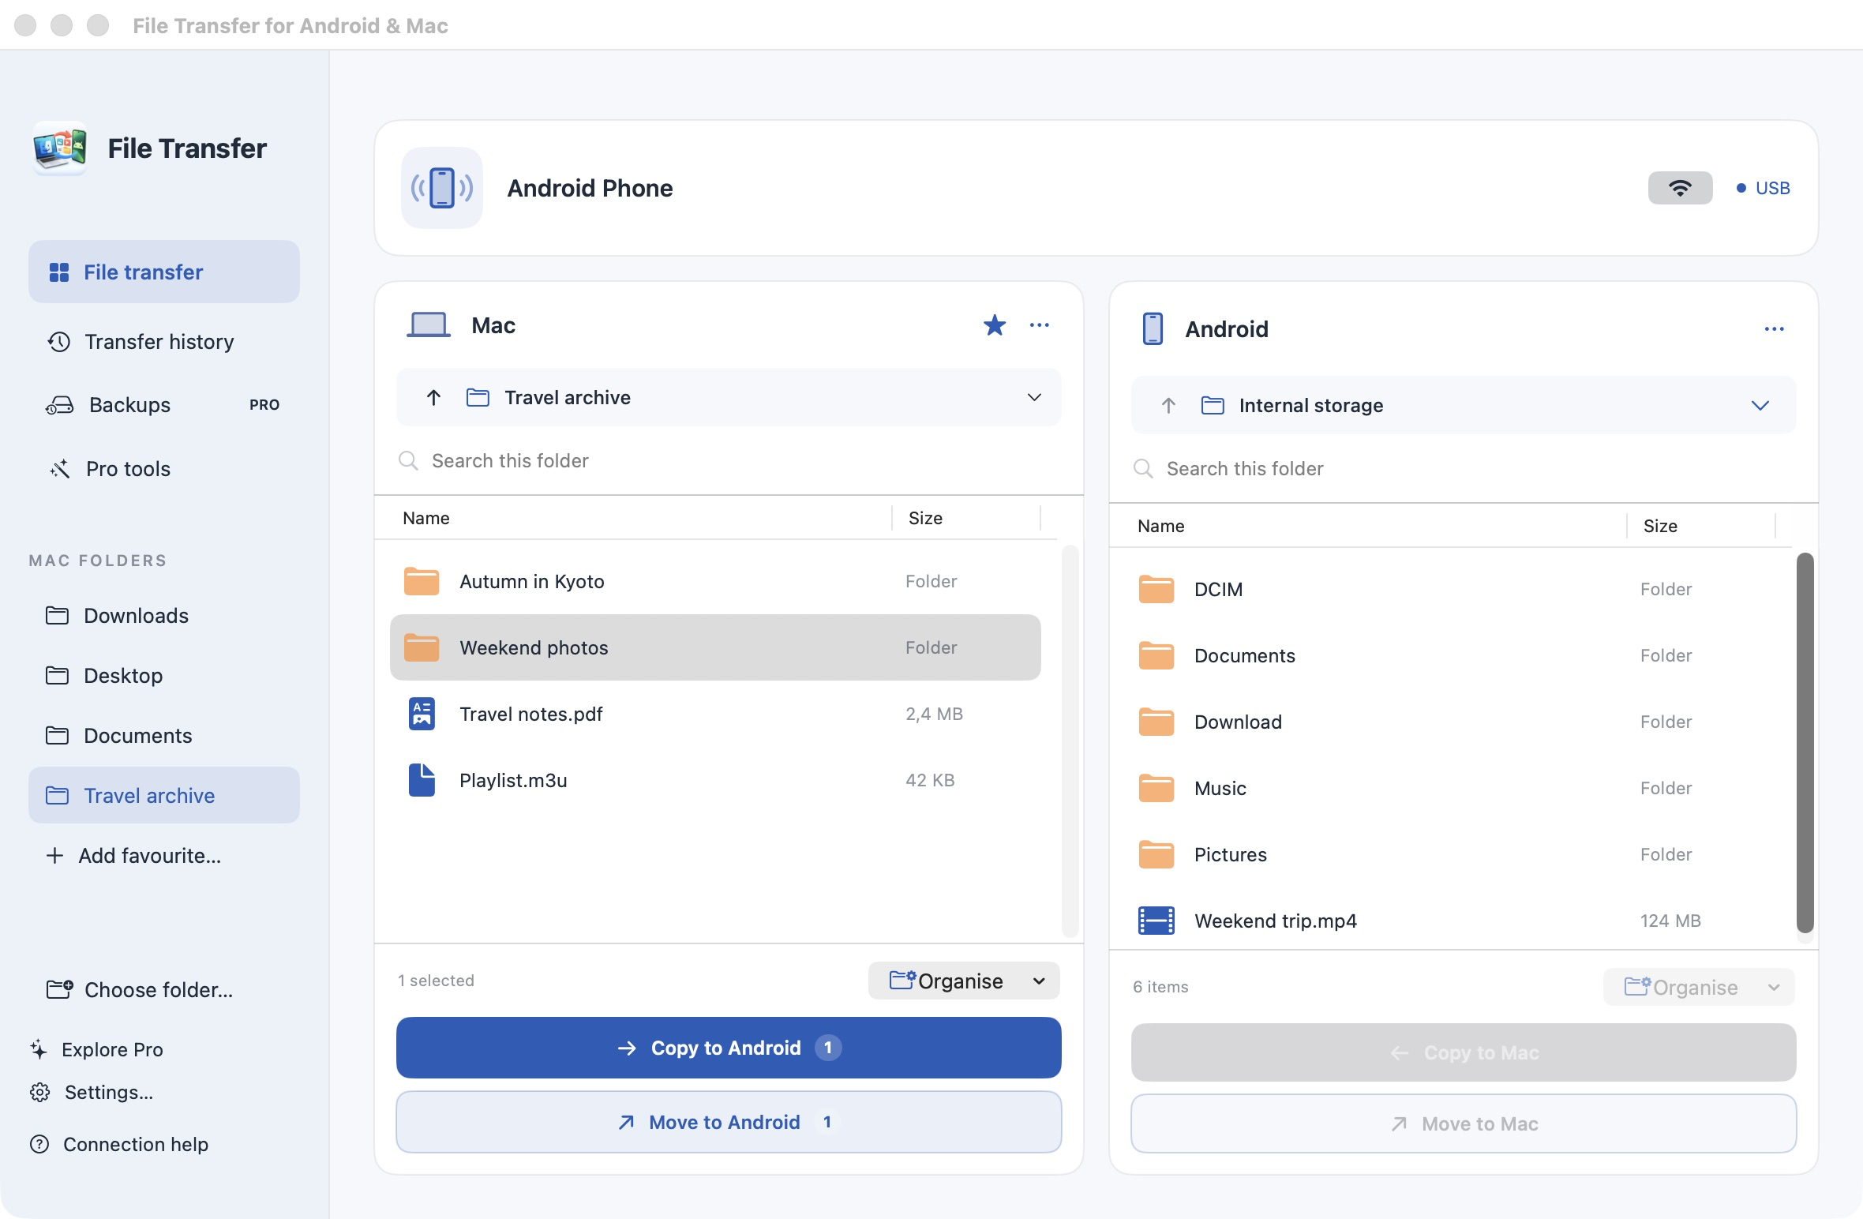Image resolution: width=1863 pixels, height=1219 pixels.
Task: Select Travel archive in the sidebar
Action: click(x=164, y=795)
